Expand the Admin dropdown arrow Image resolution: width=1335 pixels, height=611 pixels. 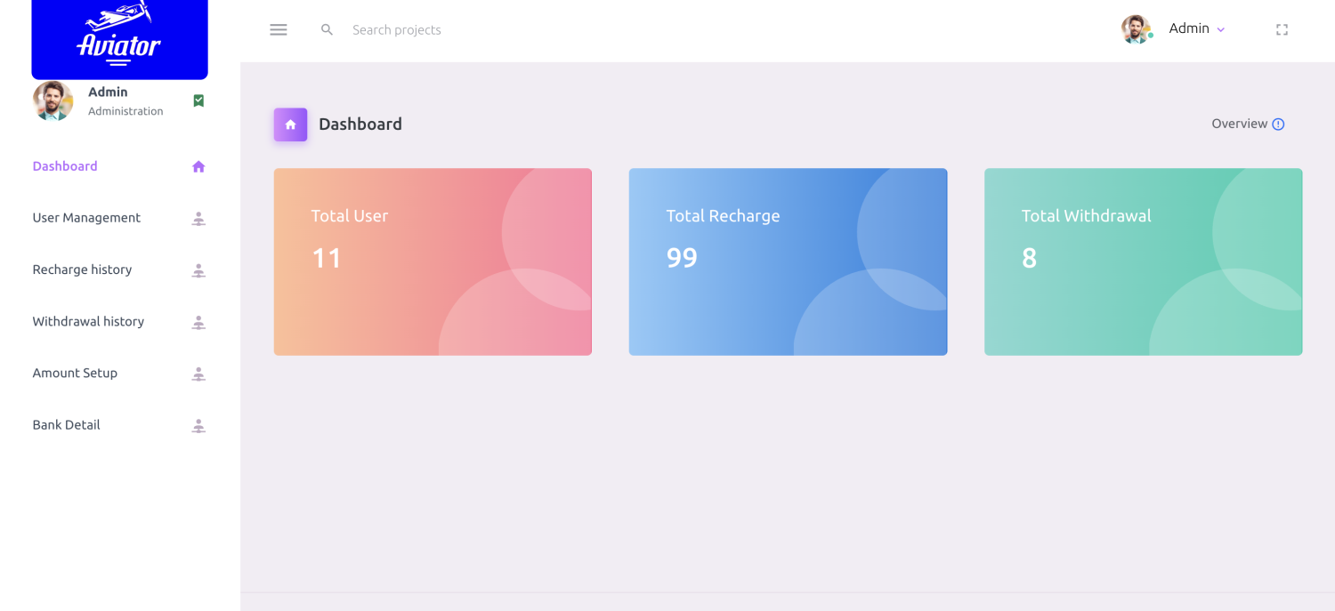click(x=1221, y=30)
